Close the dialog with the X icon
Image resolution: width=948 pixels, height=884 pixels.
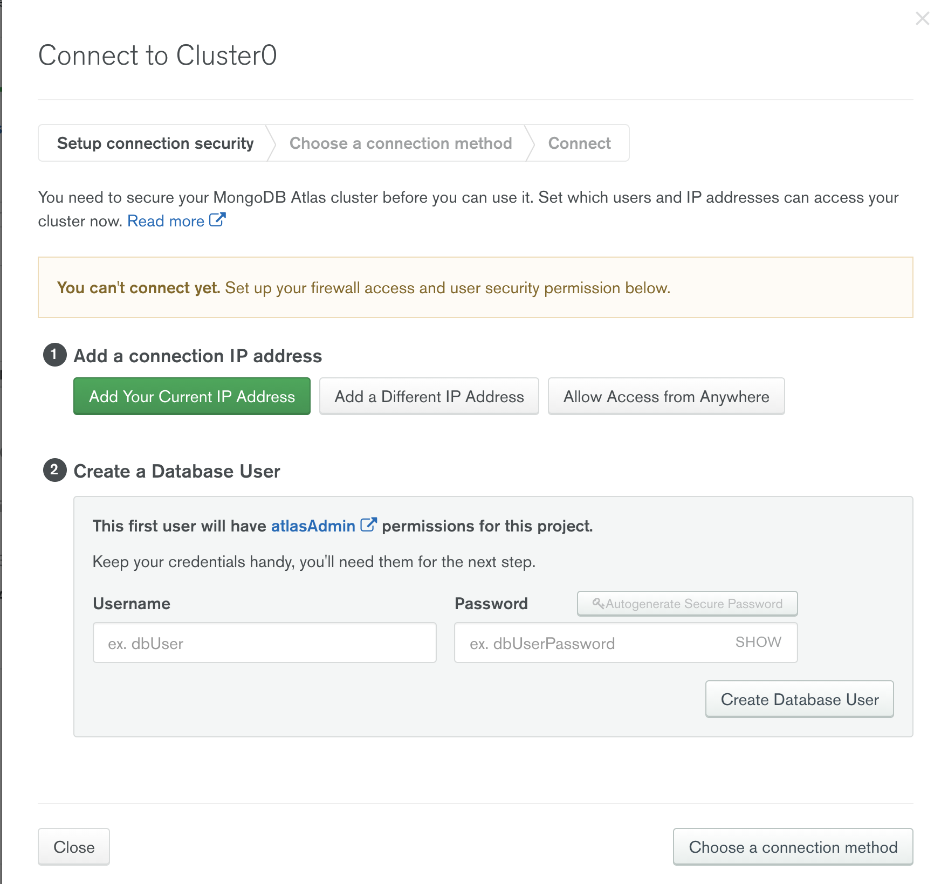pos(922,19)
